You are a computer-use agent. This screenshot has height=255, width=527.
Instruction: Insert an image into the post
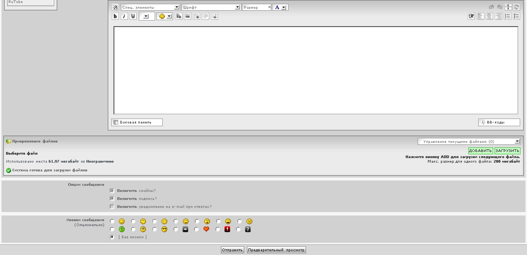click(x=187, y=16)
